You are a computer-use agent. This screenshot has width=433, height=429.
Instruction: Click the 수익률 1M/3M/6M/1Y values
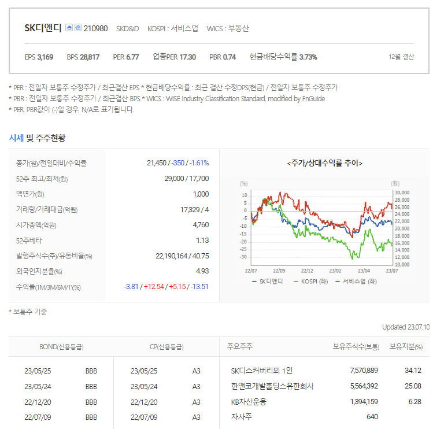pyautogui.click(x=166, y=287)
